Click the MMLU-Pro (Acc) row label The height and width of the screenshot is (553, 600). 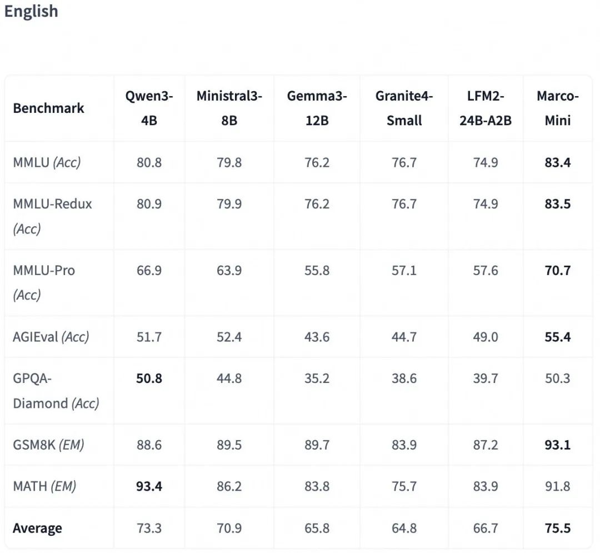(x=44, y=282)
